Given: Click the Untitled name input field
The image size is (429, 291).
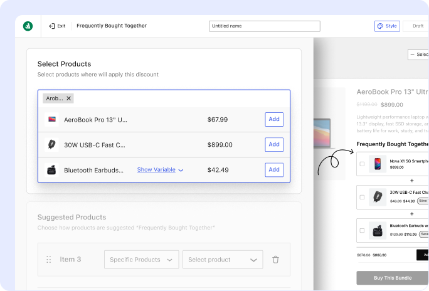Looking at the screenshot, I should click(x=264, y=26).
